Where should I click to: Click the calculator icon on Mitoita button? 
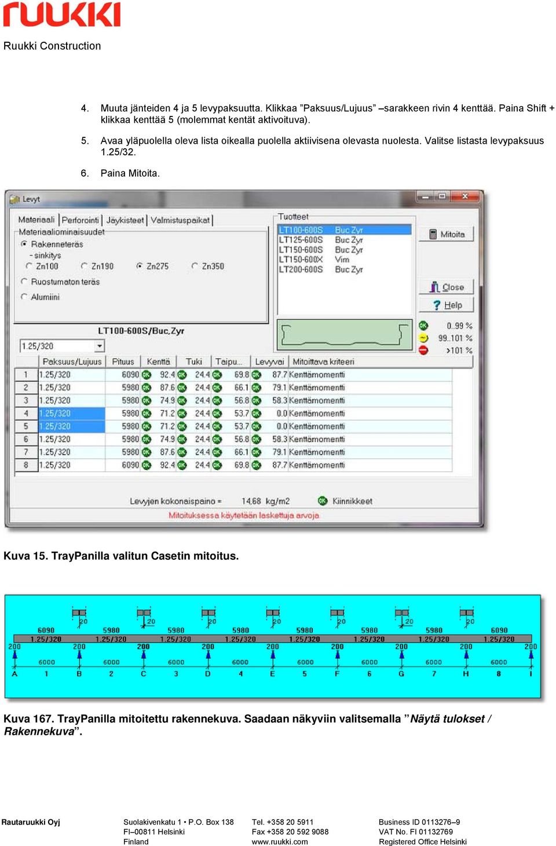(x=433, y=234)
